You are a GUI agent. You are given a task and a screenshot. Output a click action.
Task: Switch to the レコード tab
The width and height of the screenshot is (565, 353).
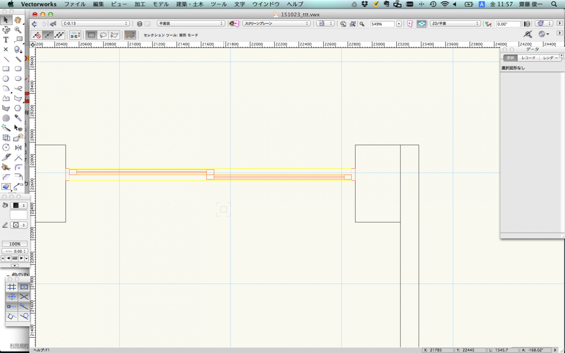pos(528,58)
